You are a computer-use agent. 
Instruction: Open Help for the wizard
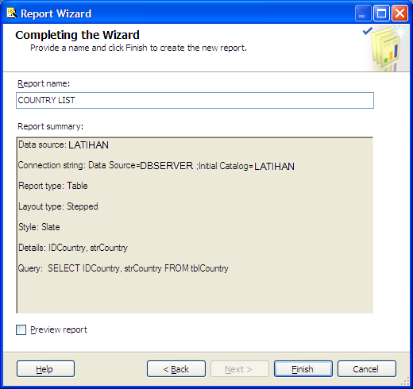[45, 369]
